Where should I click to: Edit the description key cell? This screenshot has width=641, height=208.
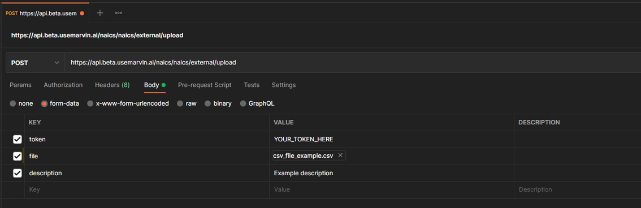pyautogui.click(x=147, y=174)
